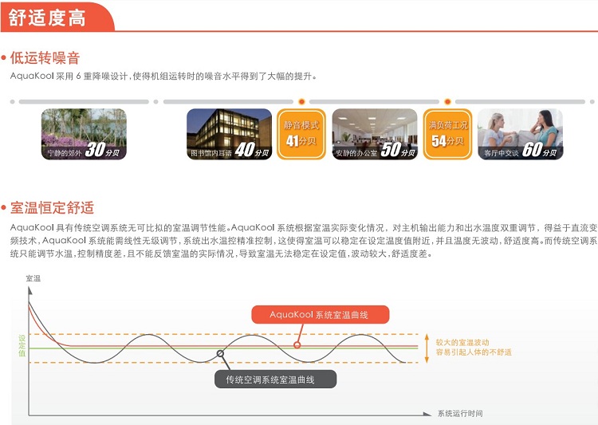Click the 舒适度高 header tab

click(48, 17)
